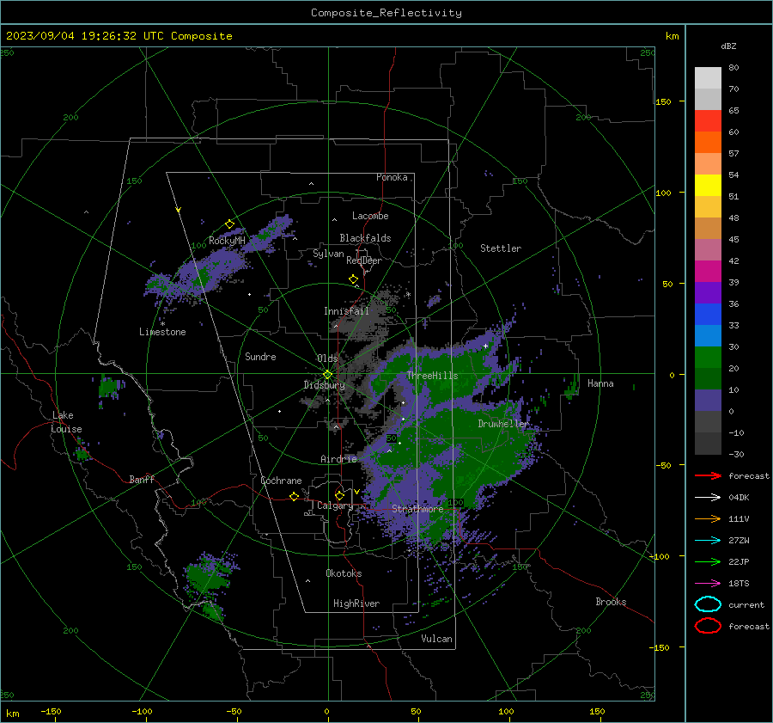Click the Composite_Reflectivity title text
This screenshot has height=723, width=773.
386,13
